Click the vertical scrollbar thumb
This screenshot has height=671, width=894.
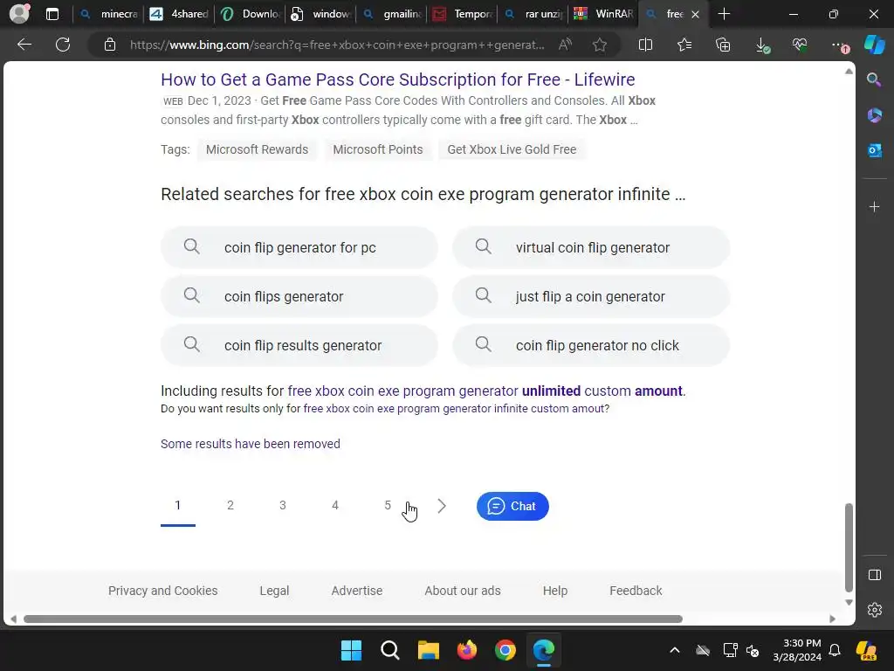pos(849,548)
